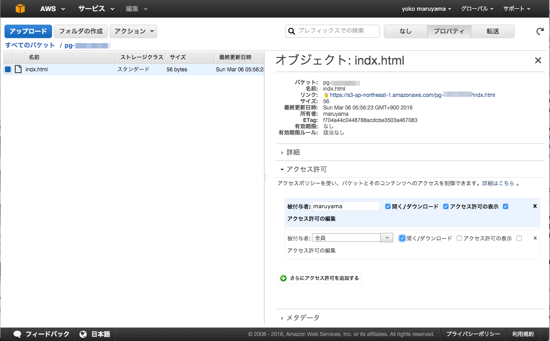Image resolution: width=550 pixels, height=341 pixels.
Task: Switch to the なし view tab
Action: coord(405,31)
